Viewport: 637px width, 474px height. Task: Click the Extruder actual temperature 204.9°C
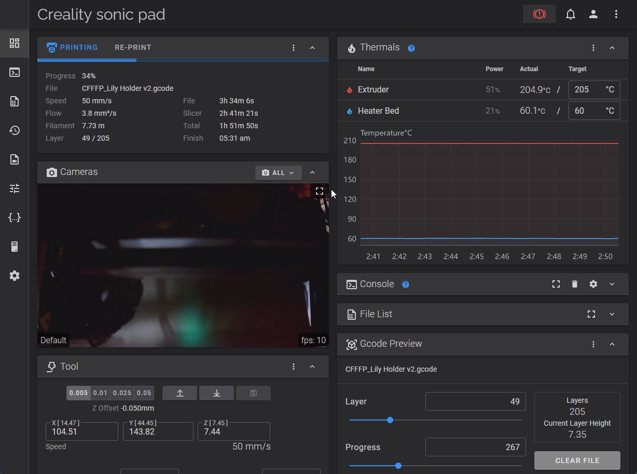535,90
